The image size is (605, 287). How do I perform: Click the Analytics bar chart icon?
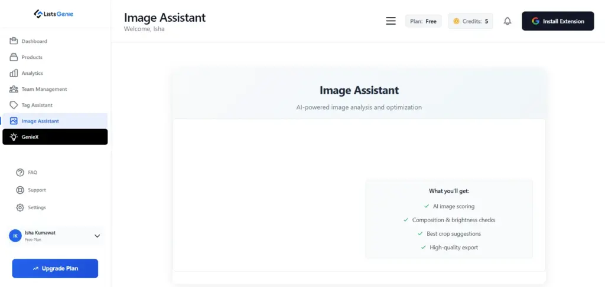pyautogui.click(x=14, y=73)
